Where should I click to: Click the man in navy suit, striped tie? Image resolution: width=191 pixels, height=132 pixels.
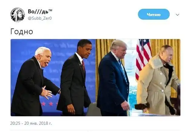click(x=113, y=78)
